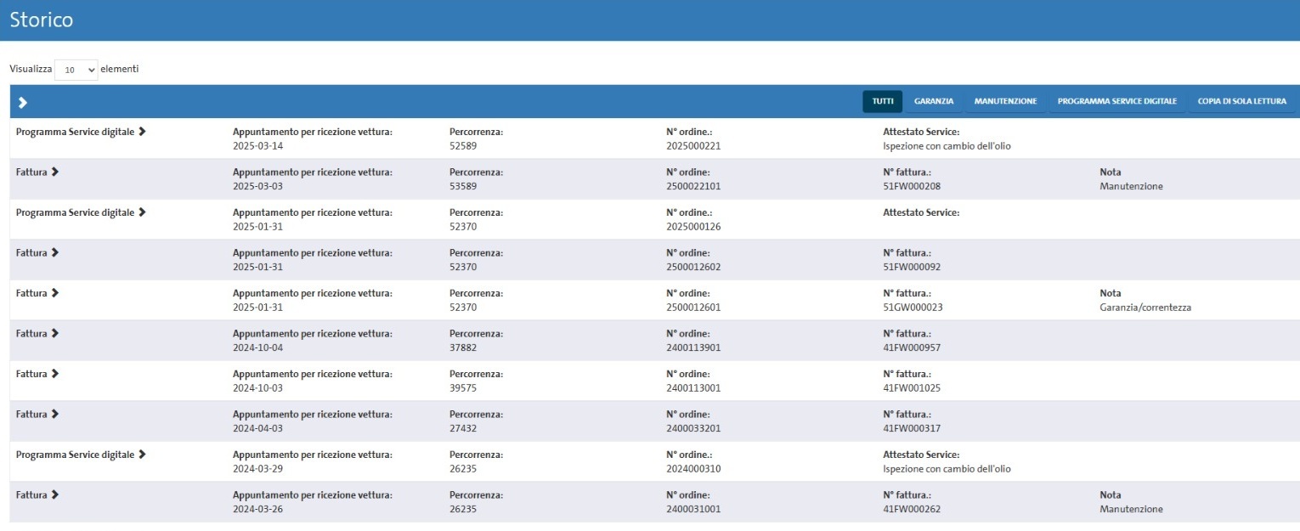Click order number 2500022101
1300x531 pixels.
click(693, 186)
